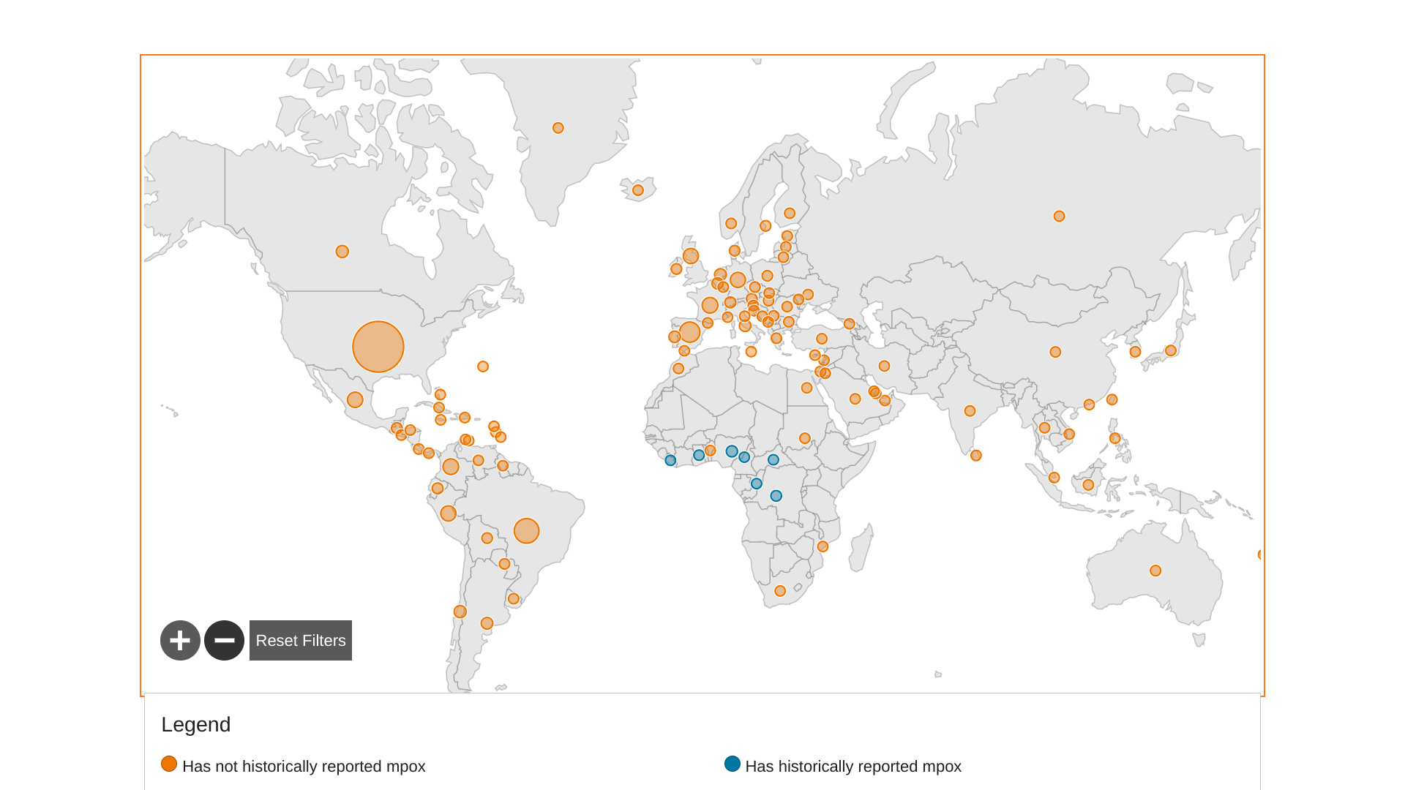The image size is (1405, 790).
Task: Click the blue Nigeria bubble
Action: [x=732, y=451]
